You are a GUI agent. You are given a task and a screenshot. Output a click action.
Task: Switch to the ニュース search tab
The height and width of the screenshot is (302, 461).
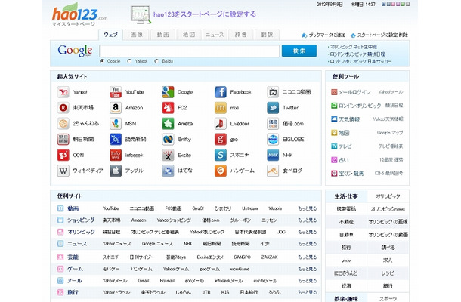coord(215,35)
